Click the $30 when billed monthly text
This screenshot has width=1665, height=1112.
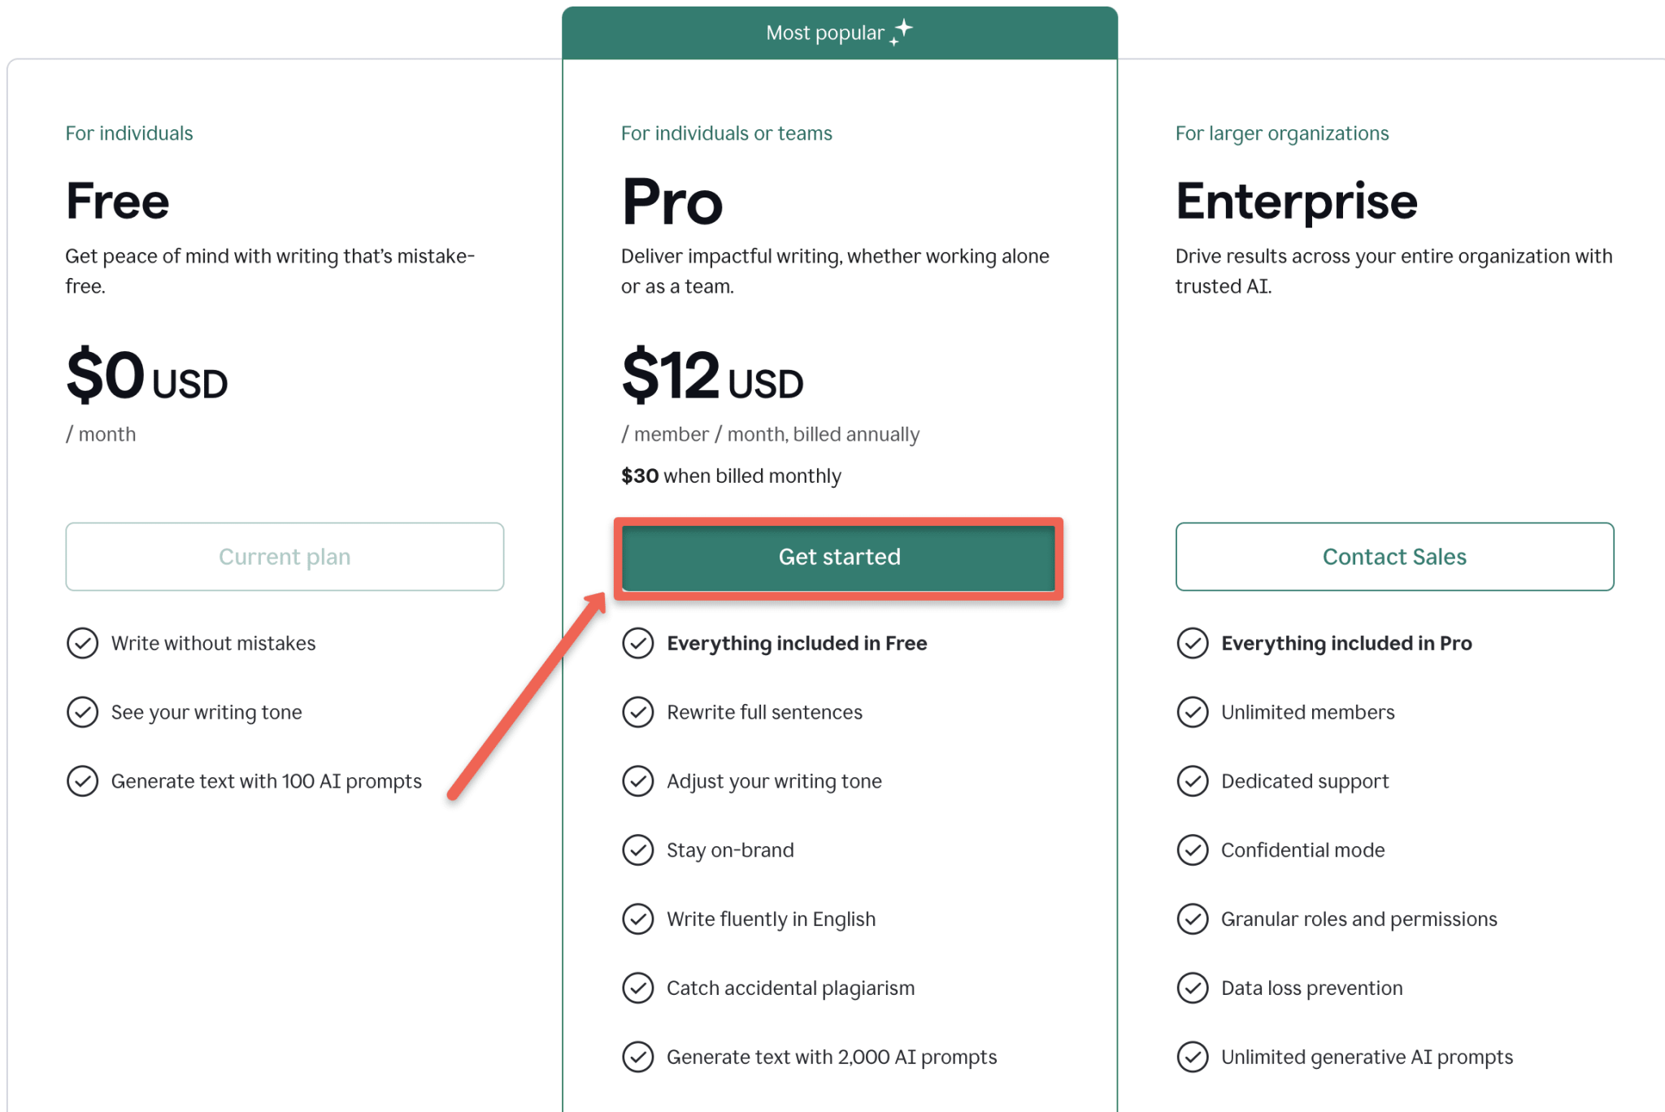click(730, 476)
